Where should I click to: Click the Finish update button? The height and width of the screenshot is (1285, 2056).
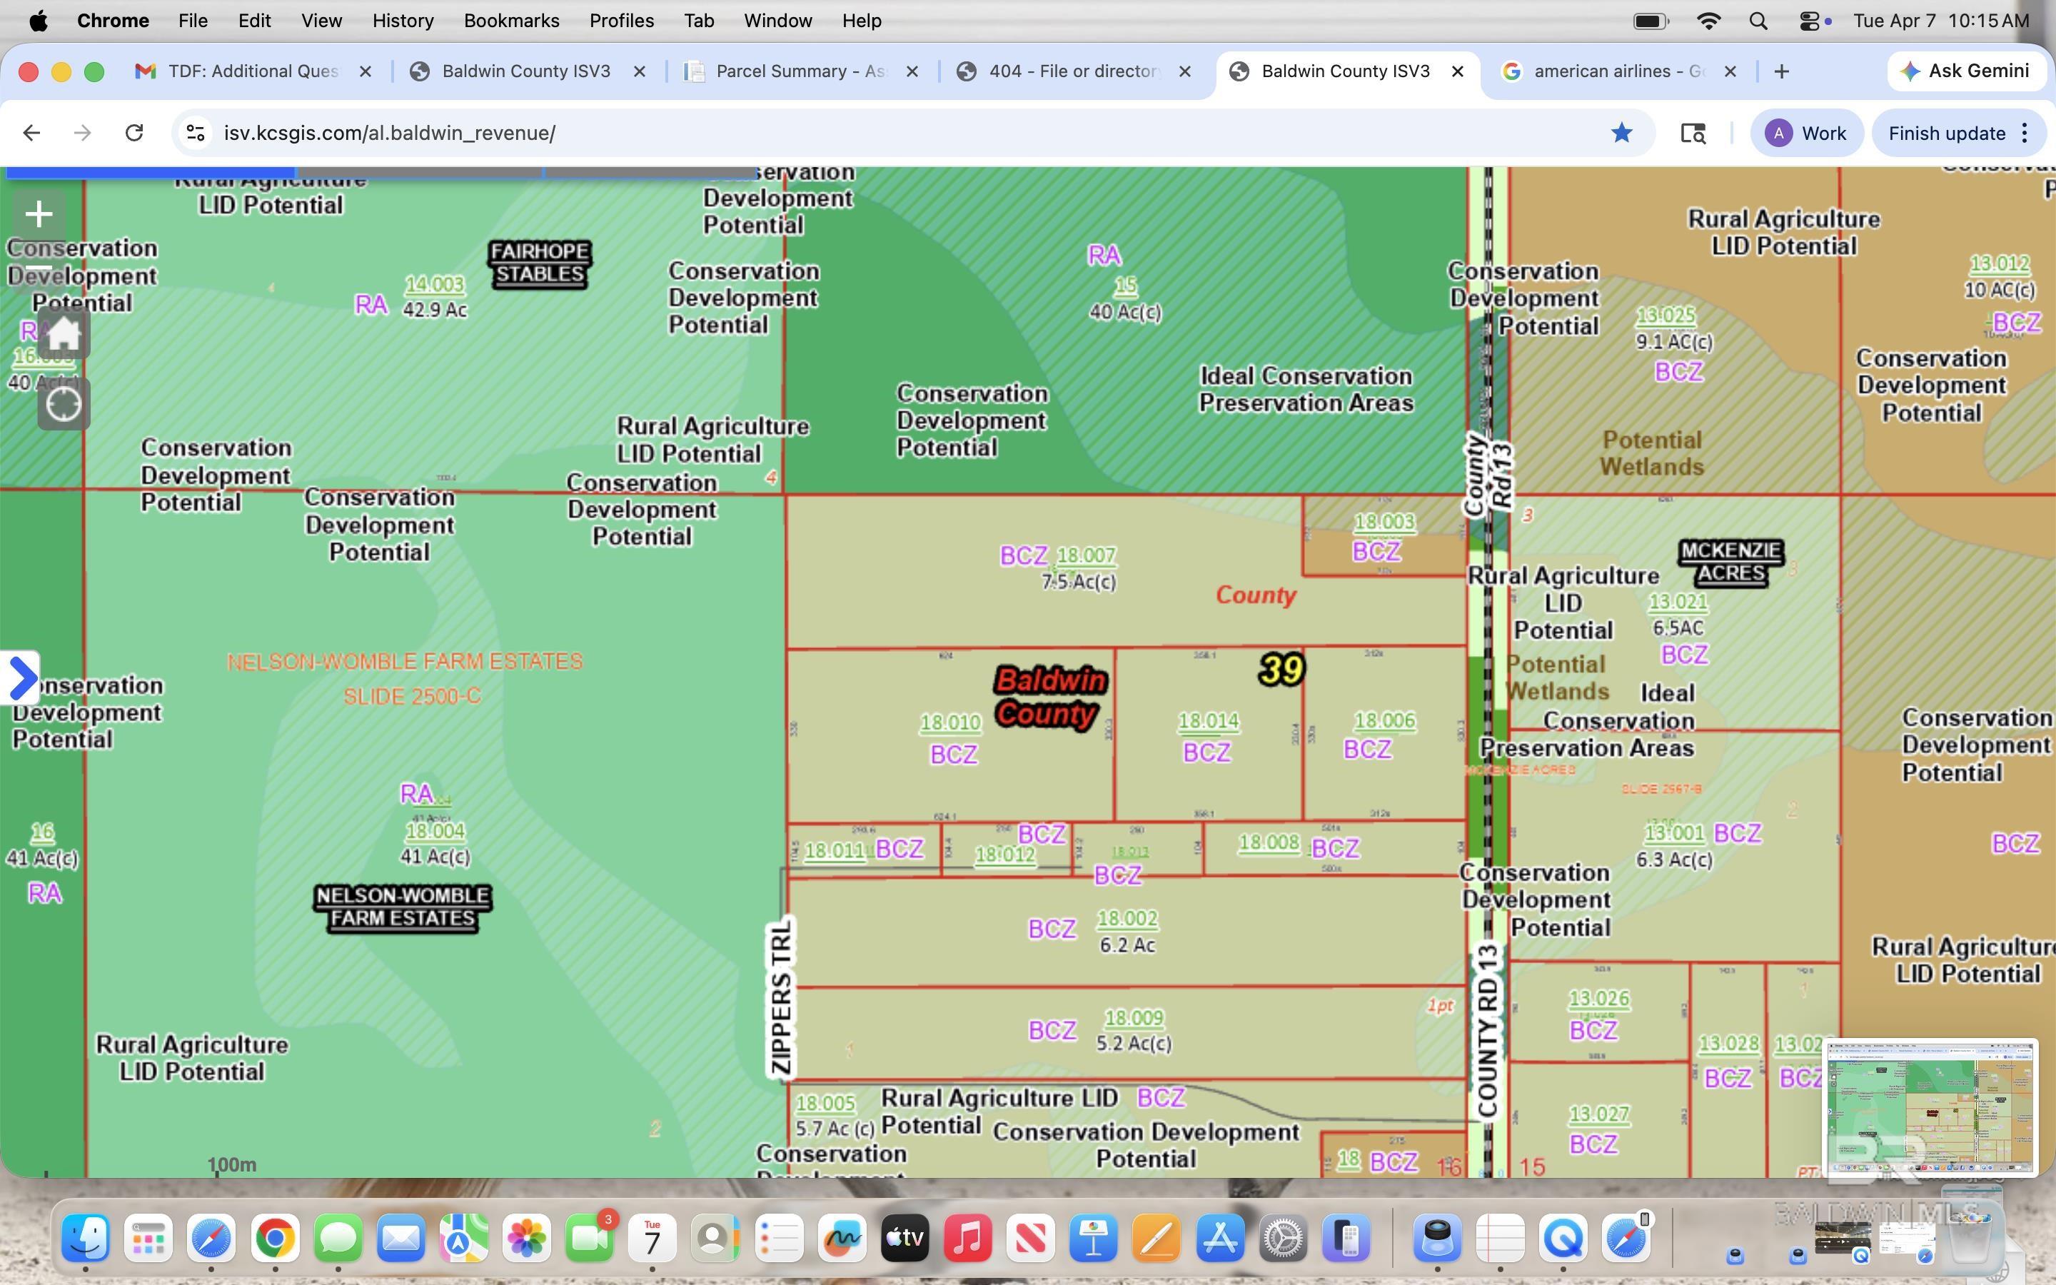coord(1945,133)
